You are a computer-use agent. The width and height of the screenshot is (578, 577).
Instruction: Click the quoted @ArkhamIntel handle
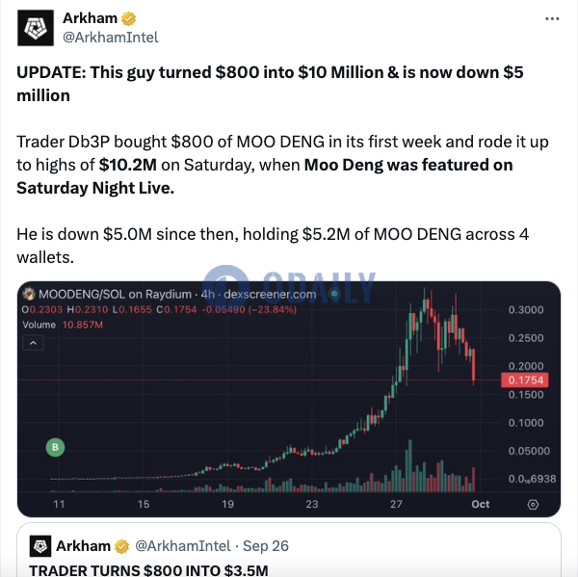183,546
